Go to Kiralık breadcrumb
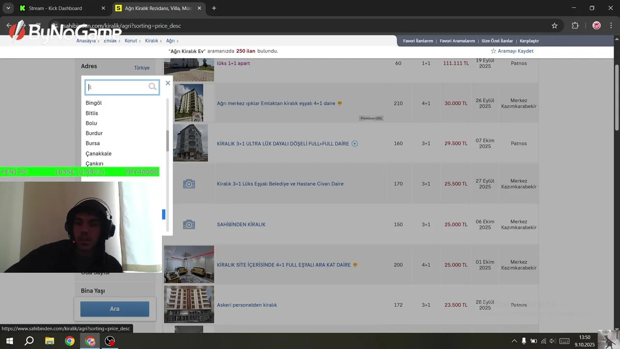The image size is (620, 349). [x=152, y=41]
